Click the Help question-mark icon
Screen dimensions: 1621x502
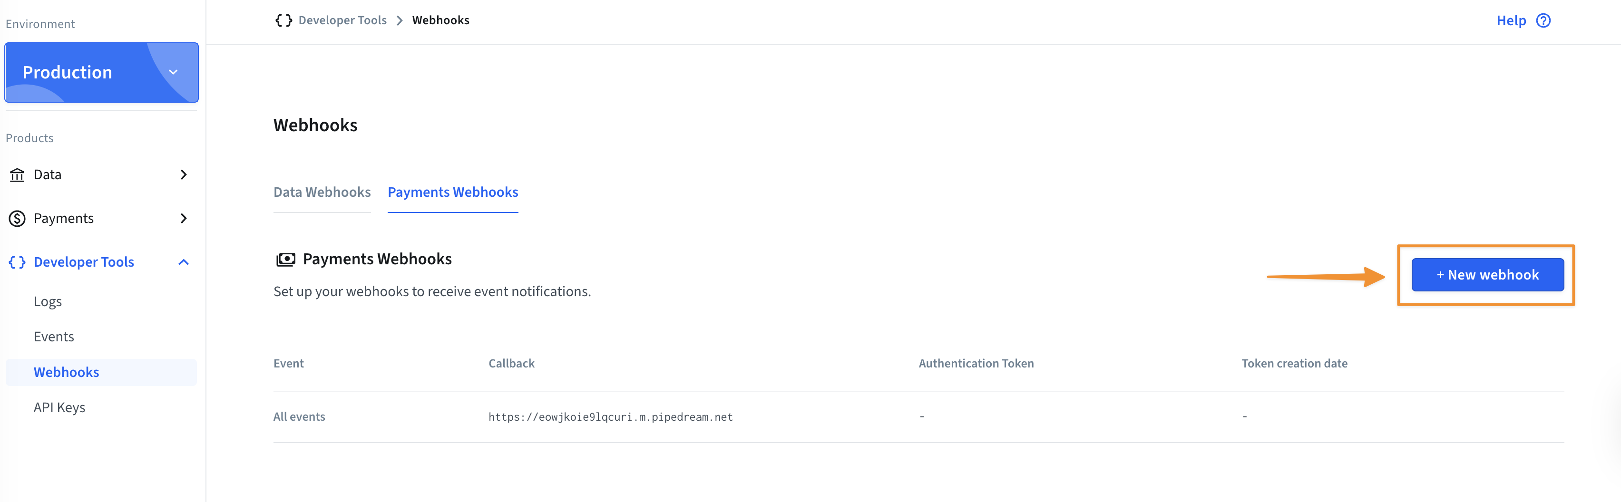(x=1543, y=21)
